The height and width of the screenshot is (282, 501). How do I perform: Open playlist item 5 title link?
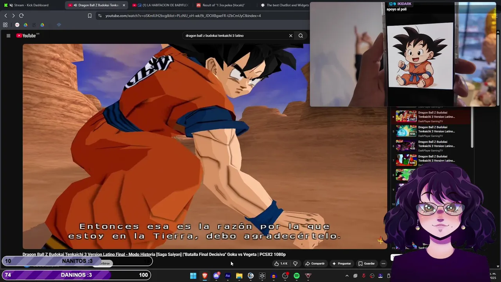[x=436, y=129]
